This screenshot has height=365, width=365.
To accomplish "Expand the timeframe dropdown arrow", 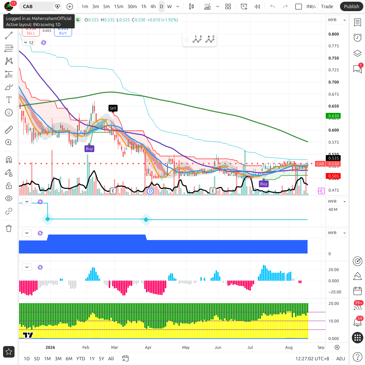I will pyautogui.click(x=178, y=6).
